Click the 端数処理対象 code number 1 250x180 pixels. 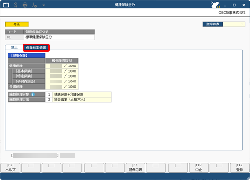tap(49, 94)
